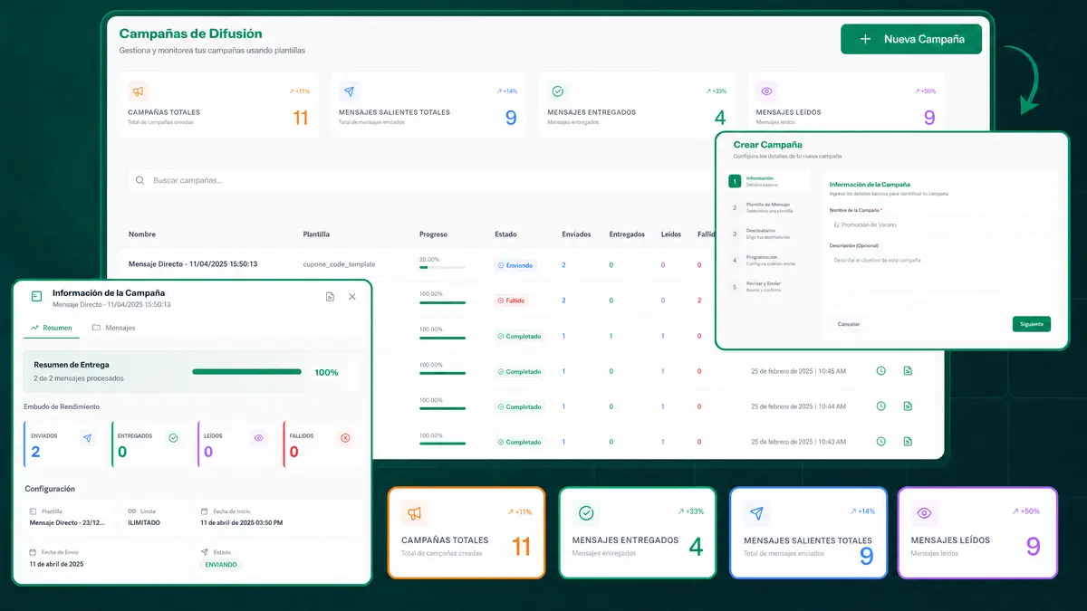The image size is (1087, 611).
Task: Click the magnifier icon in the campaign search bar
Action: [x=140, y=180]
